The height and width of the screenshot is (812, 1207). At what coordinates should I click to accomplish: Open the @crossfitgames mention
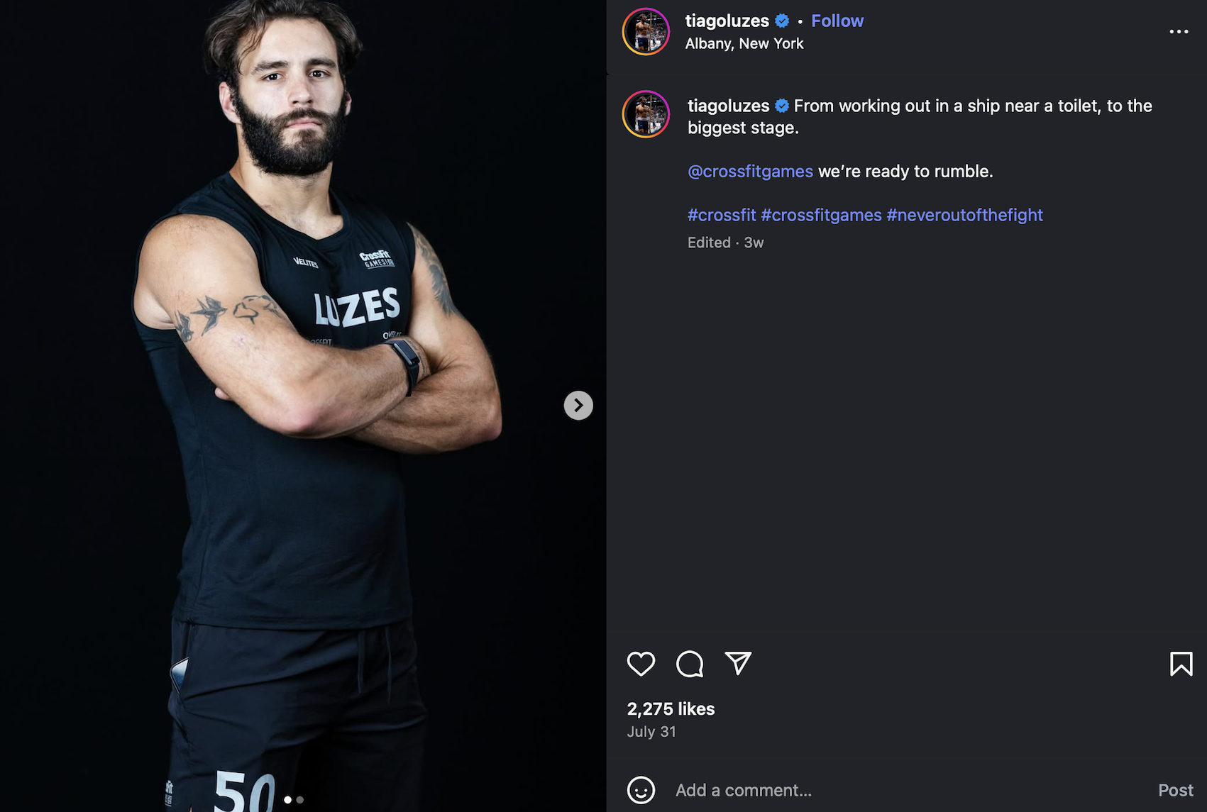[x=750, y=172]
